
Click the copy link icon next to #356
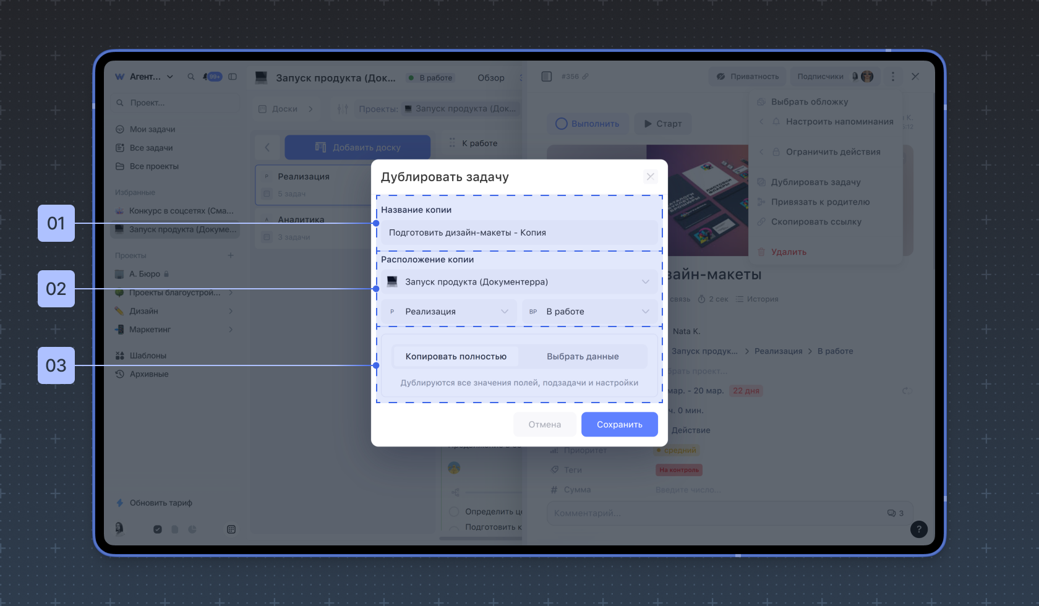[585, 77]
